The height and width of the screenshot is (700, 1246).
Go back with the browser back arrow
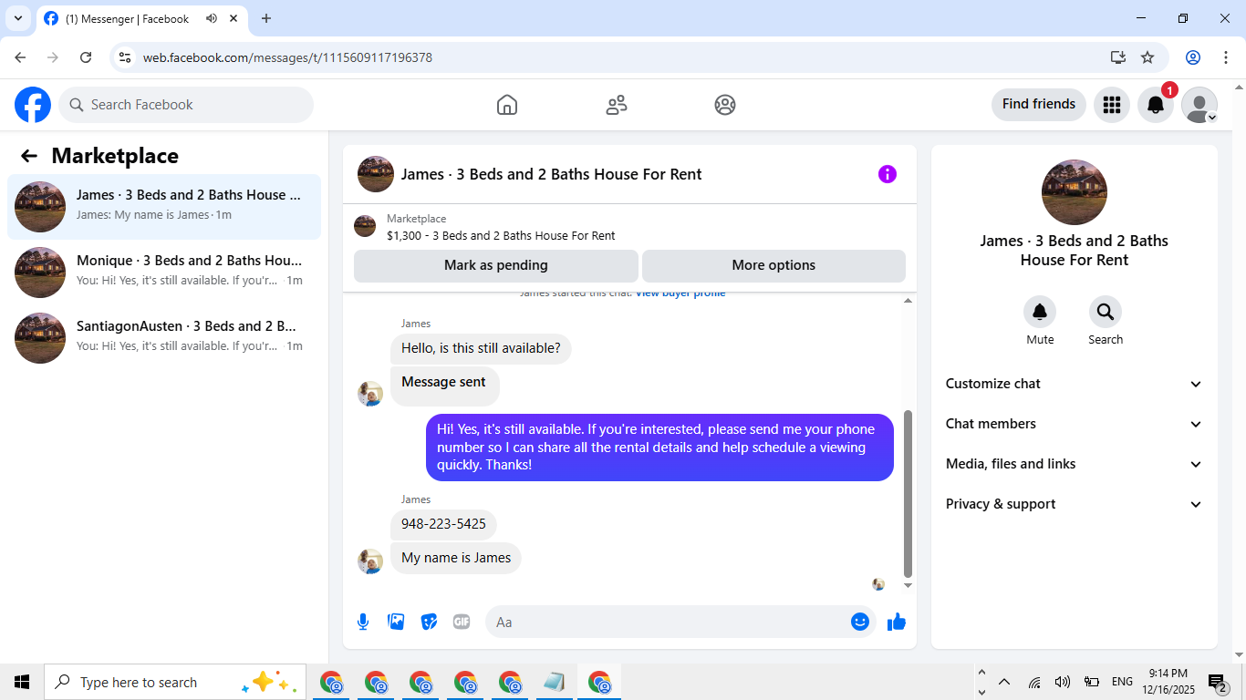click(x=20, y=57)
